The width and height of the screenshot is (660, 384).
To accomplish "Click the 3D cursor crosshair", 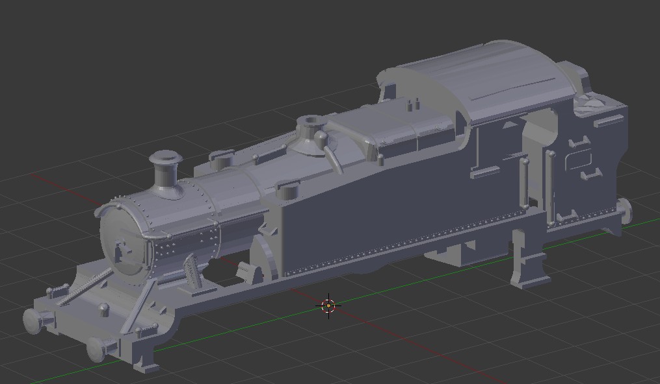I will (329, 305).
